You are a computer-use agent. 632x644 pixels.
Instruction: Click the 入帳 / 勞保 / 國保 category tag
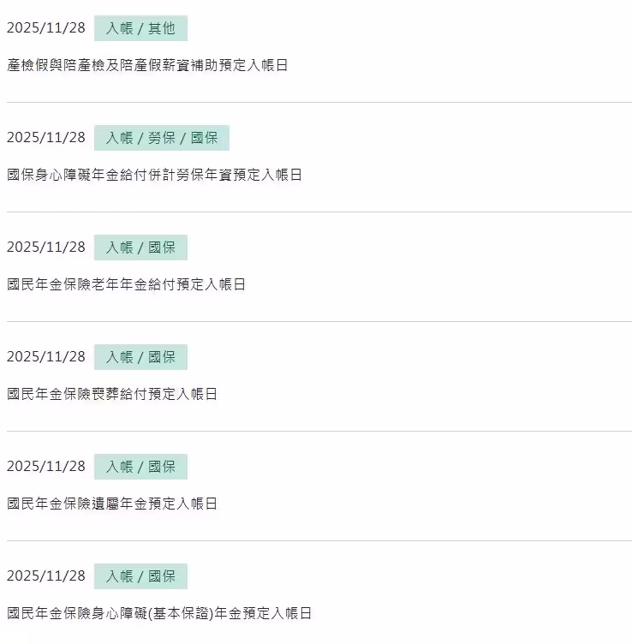(162, 138)
